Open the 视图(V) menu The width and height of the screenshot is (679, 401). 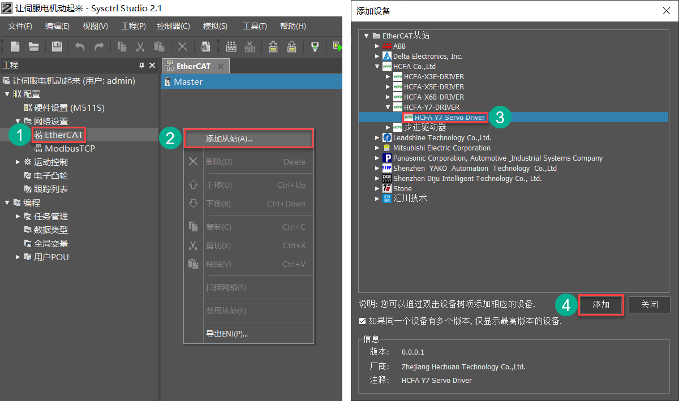coord(95,26)
